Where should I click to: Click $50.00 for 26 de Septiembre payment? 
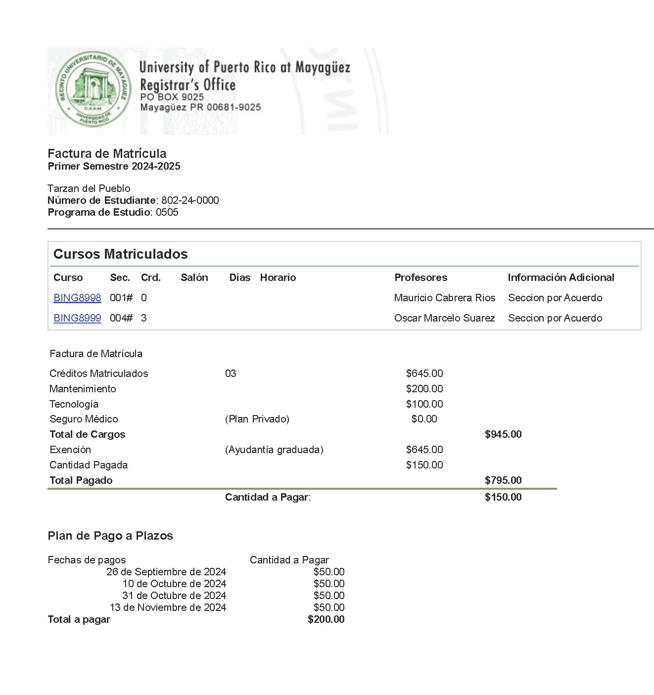click(329, 572)
